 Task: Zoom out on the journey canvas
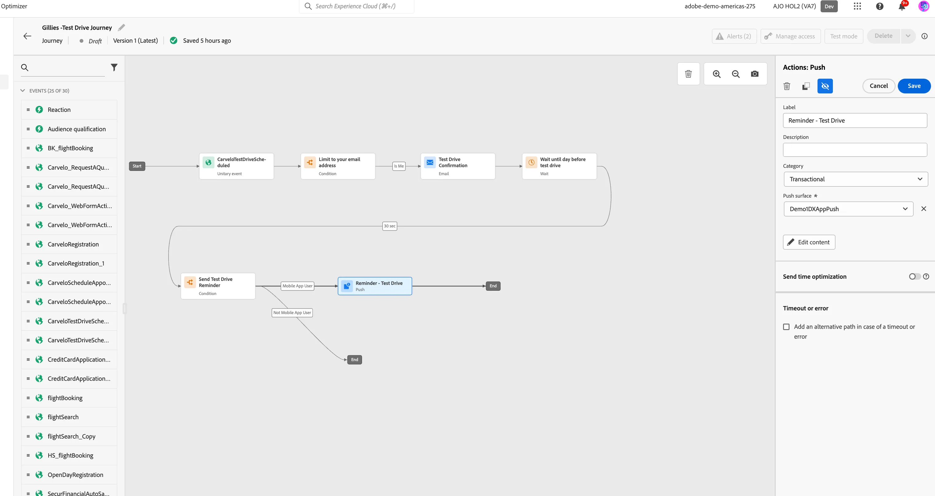point(736,74)
